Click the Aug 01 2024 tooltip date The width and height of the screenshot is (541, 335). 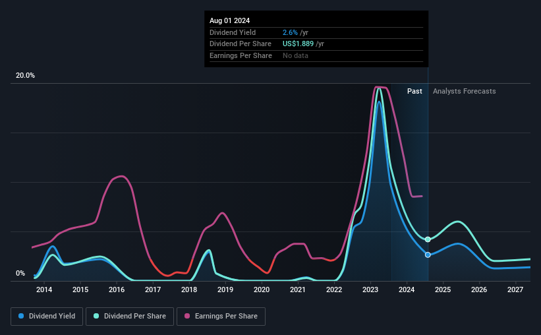[229, 20]
